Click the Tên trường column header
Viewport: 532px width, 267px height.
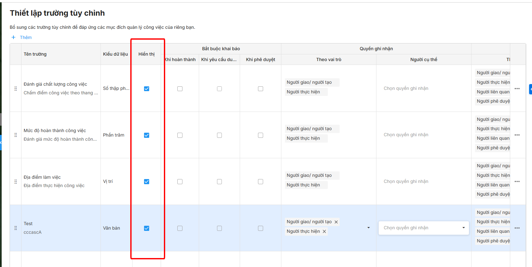pos(35,54)
